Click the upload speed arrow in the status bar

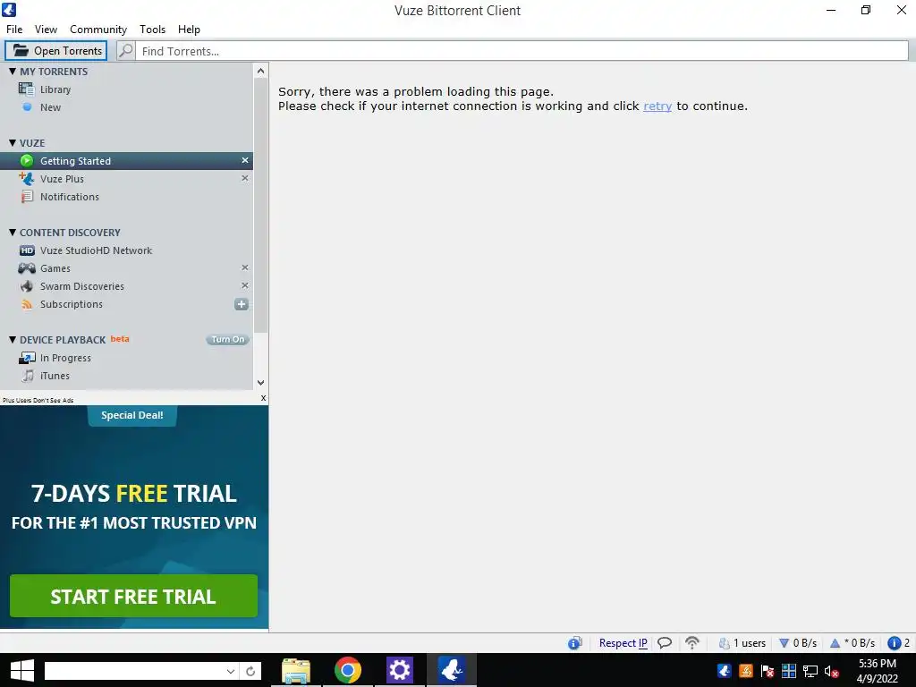835,643
